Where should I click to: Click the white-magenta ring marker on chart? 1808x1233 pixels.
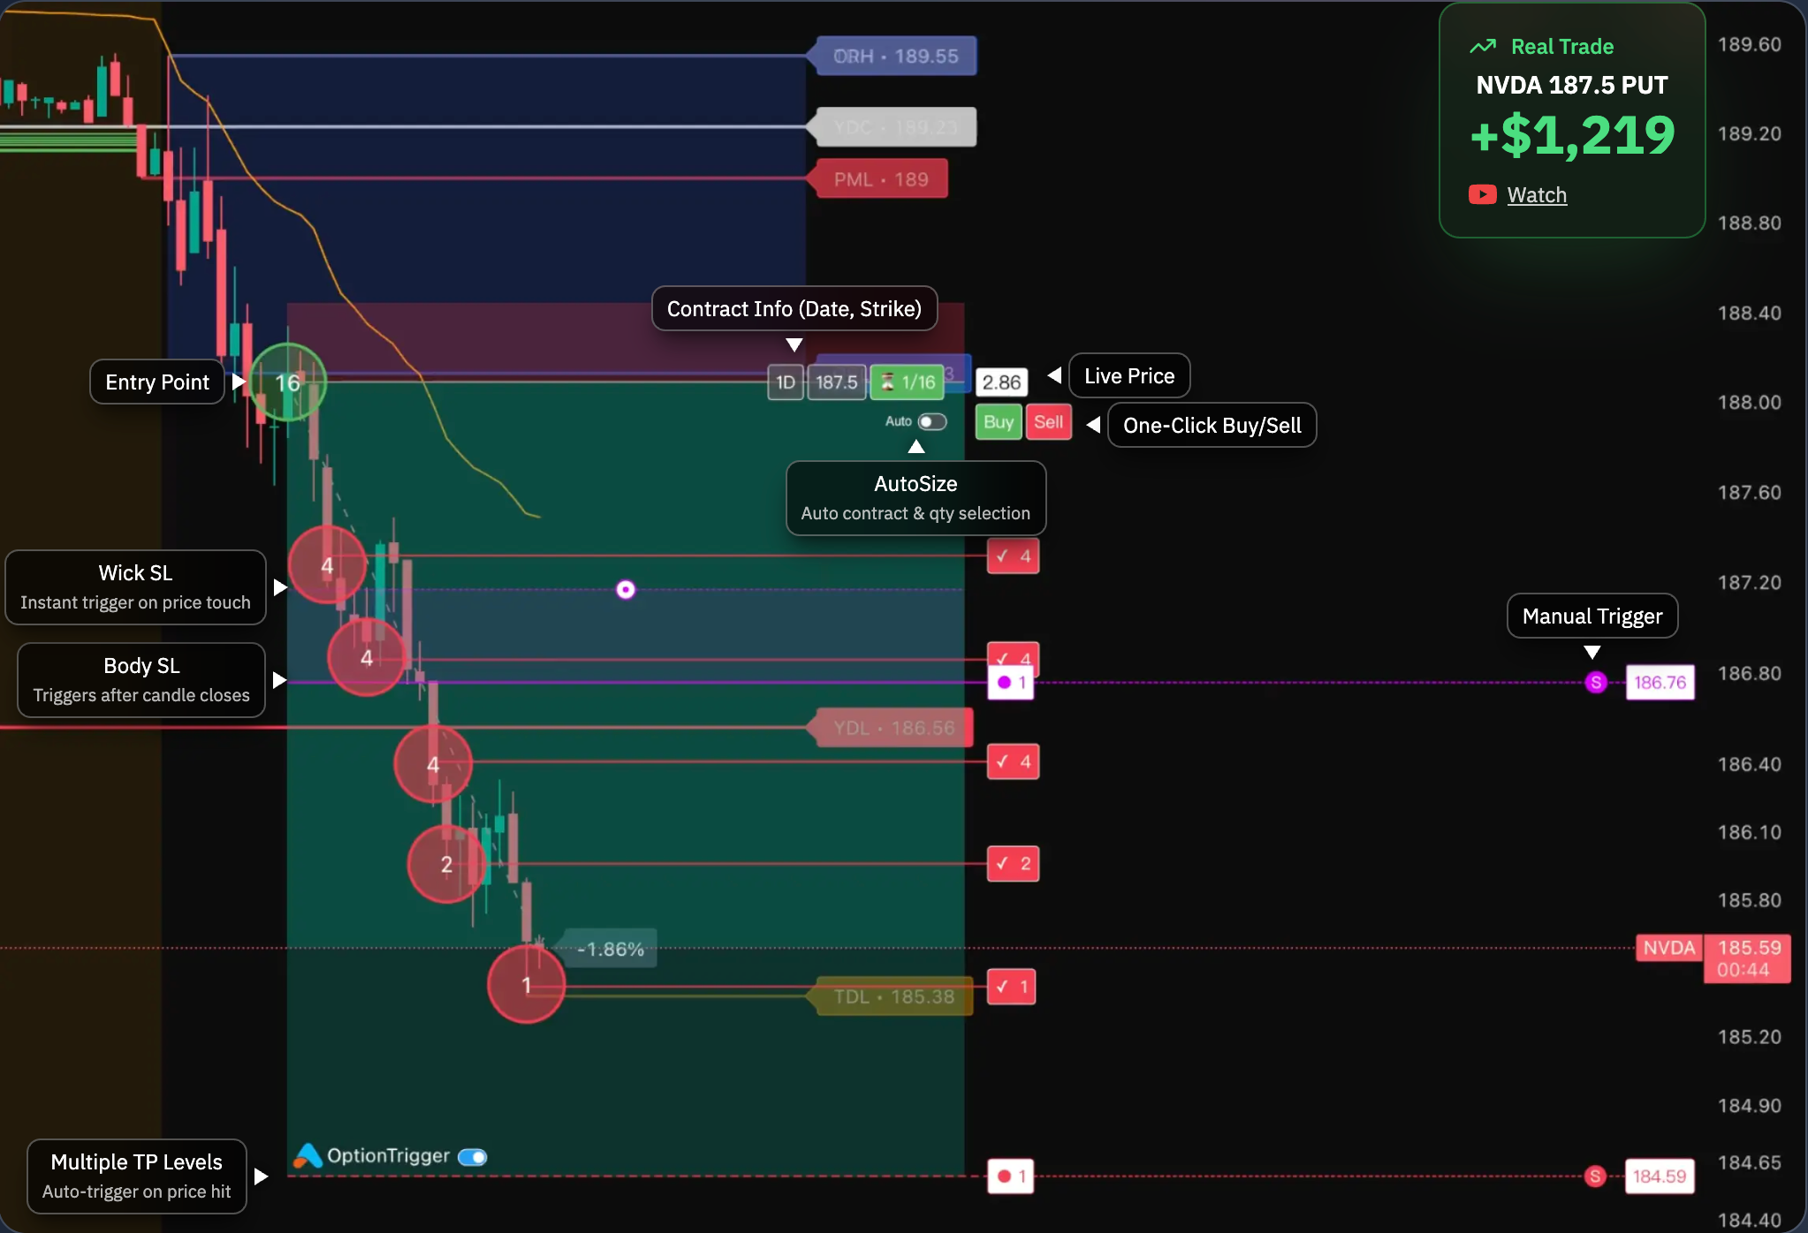pos(626,589)
